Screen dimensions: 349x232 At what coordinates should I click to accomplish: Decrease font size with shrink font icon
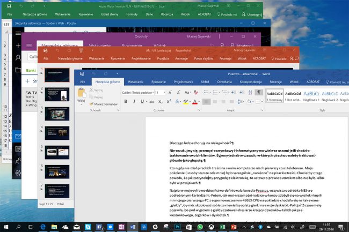point(178,92)
